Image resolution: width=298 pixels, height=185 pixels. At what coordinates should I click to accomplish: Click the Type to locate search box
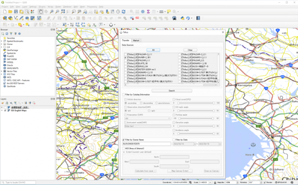point(18,183)
